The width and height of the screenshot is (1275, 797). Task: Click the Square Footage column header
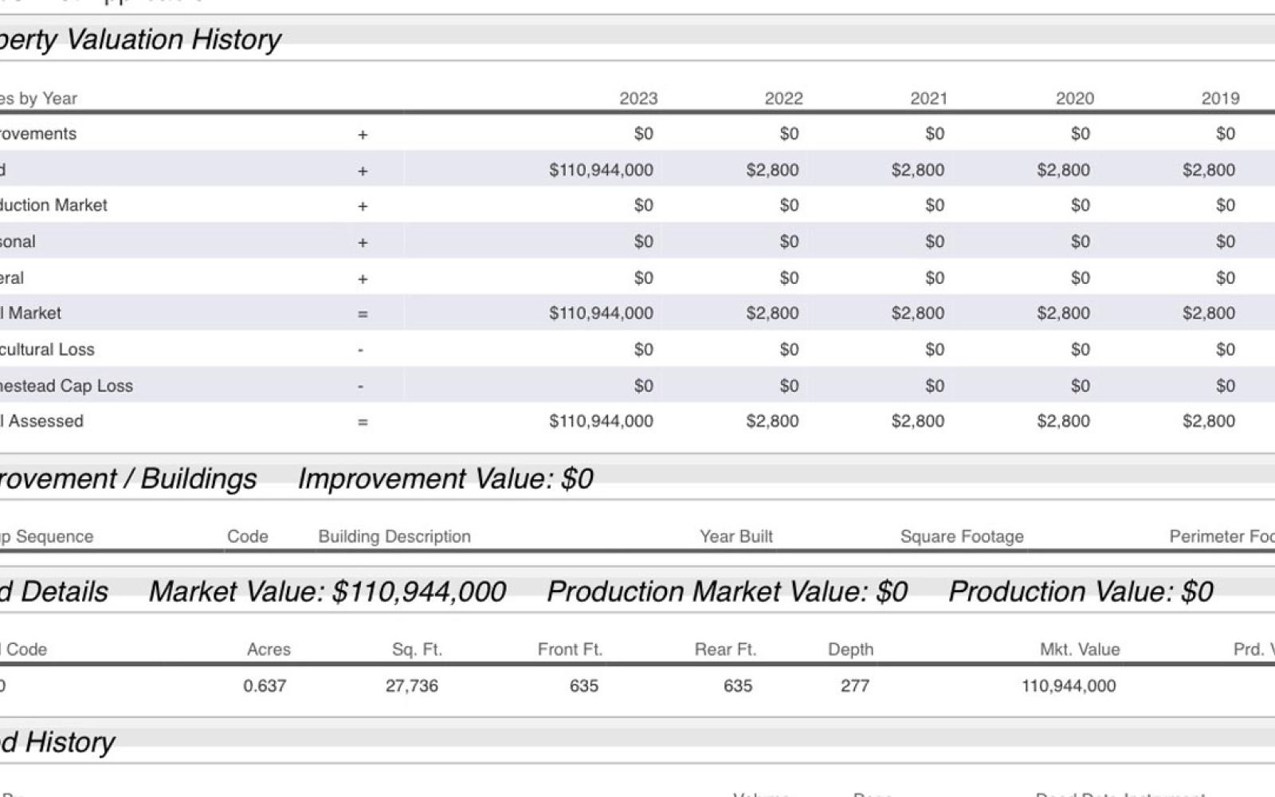pyautogui.click(x=961, y=536)
